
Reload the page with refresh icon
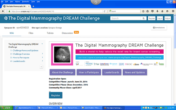[105, 11]
